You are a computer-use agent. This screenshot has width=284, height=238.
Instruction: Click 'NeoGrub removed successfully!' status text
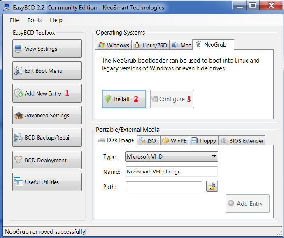pyautogui.click(x=46, y=232)
